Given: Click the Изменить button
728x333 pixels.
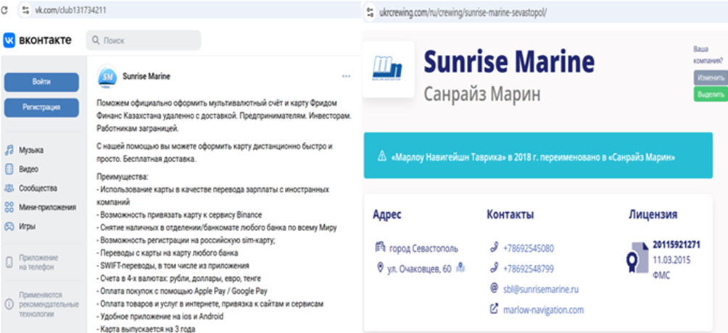Looking at the screenshot, I should point(711,78).
